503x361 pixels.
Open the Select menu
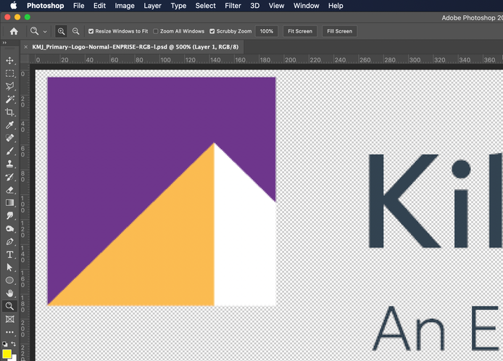point(205,6)
